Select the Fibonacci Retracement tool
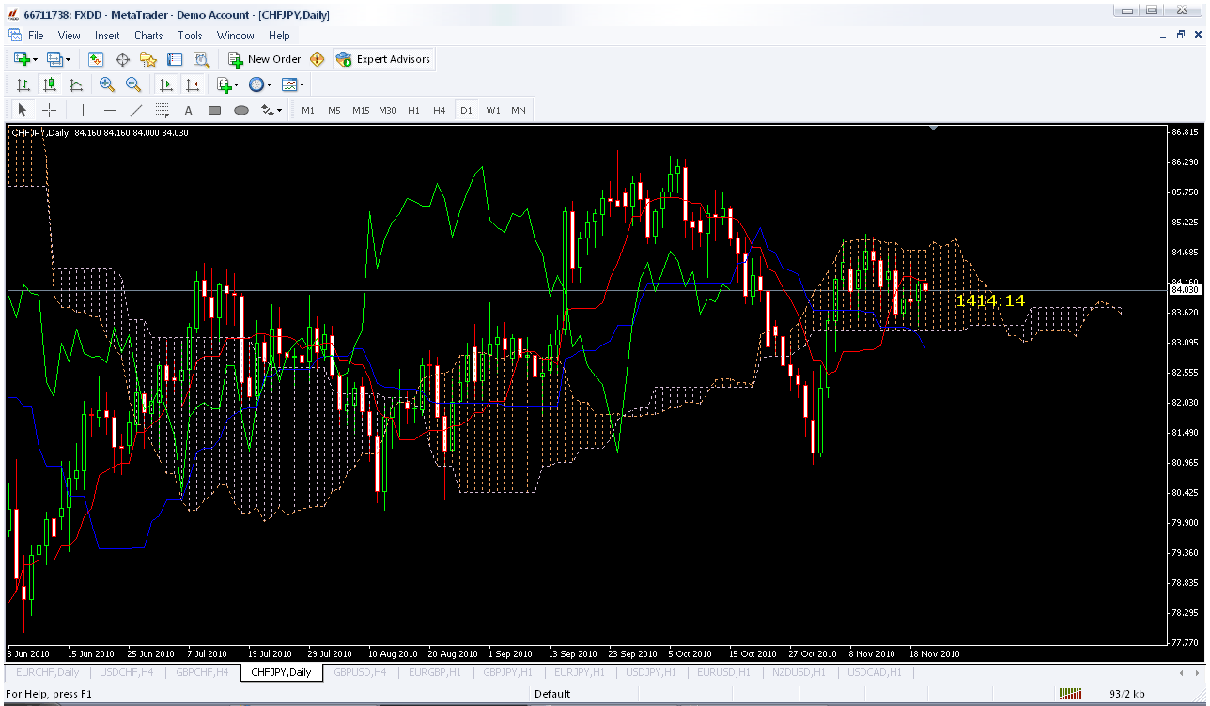This screenshot has width=1210, height=706. [x=163, y=110]
